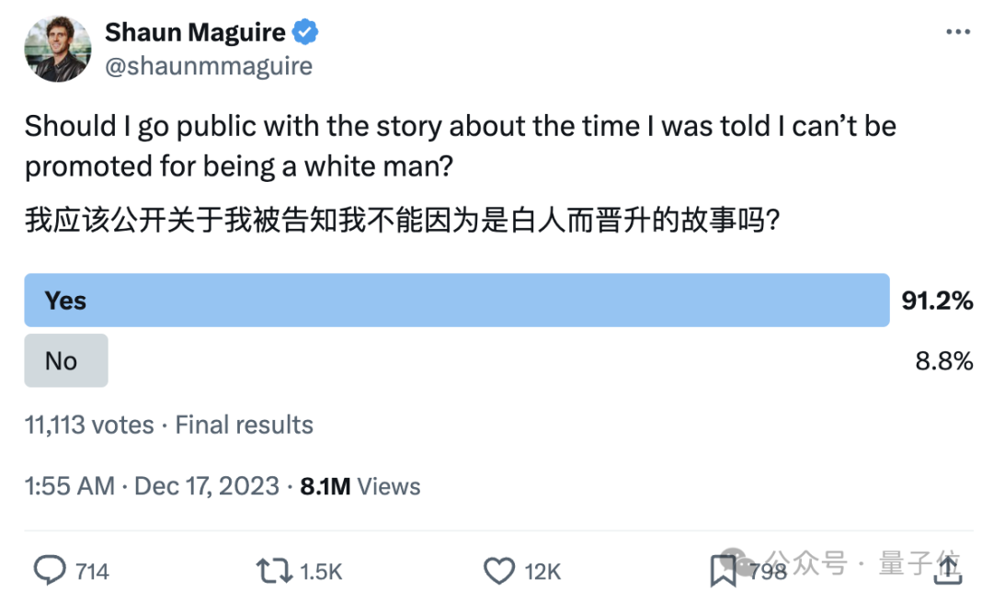The height and width of the screenshot is (602, 993).
Task: Open the three-dot more options menu
Action: tap(958, 32)
